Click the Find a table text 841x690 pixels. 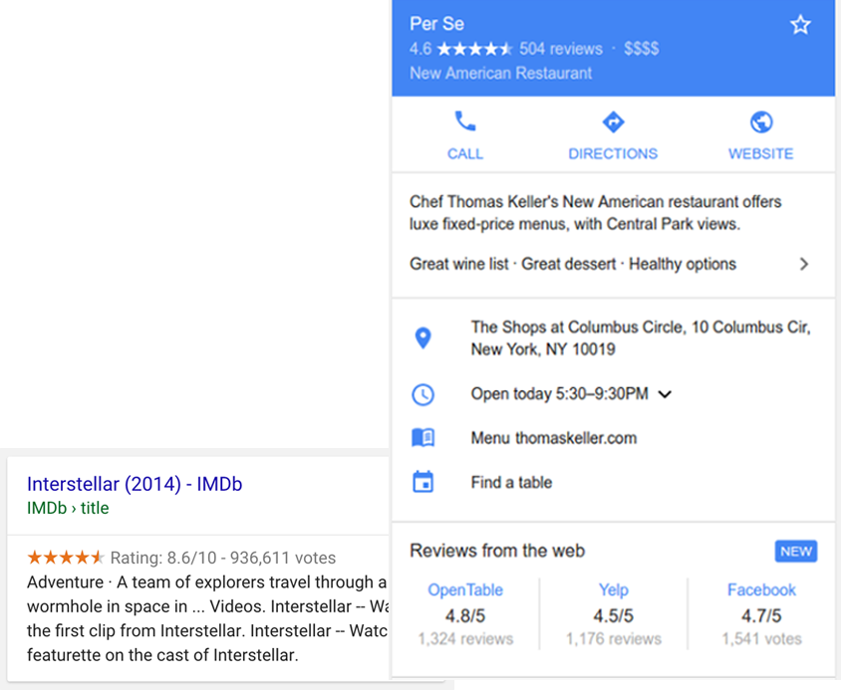point(511,482)
